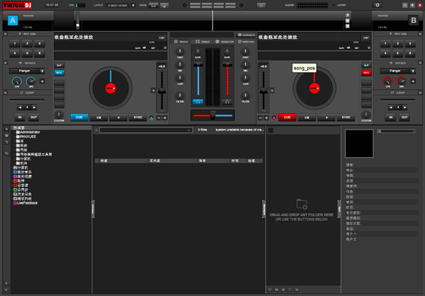Click the OUT loop button on deck A
The height and width of the screenshot is (296, 425).
pyautogui.click(x=34, y=118)
